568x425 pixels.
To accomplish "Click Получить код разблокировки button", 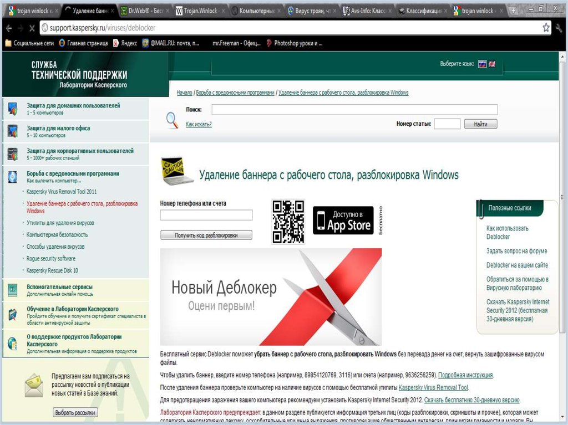I will (x=206, y=235).
